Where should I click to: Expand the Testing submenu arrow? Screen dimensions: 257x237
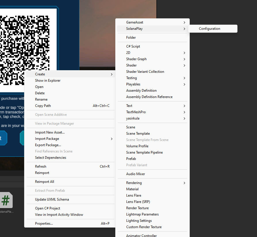click(184, 78)
